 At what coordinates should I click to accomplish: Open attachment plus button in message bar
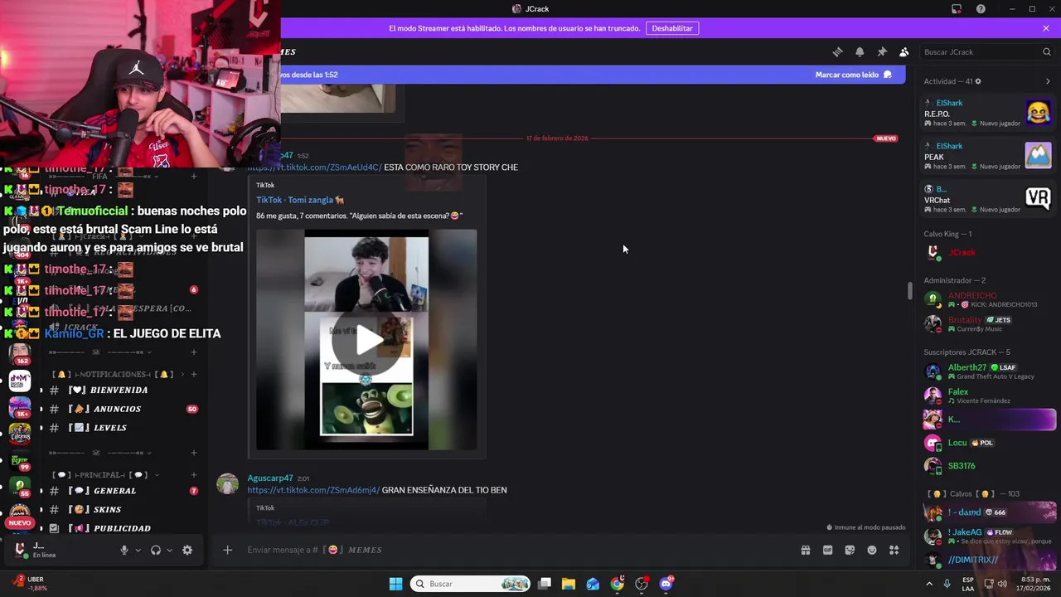(x=227, y=550)
